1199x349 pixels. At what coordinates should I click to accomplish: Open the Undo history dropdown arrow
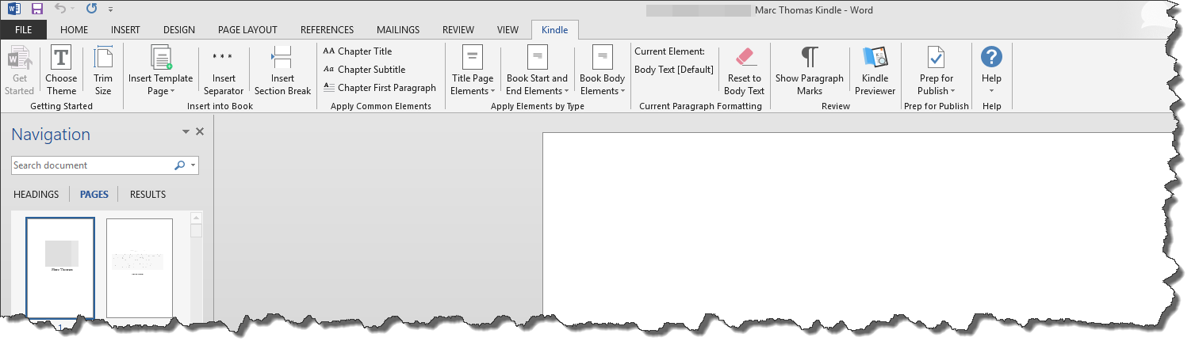(x=73, y=10)
